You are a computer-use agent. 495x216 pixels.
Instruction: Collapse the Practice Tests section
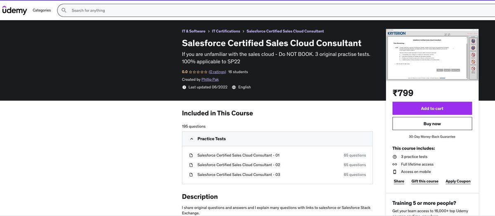pos(278,139)
